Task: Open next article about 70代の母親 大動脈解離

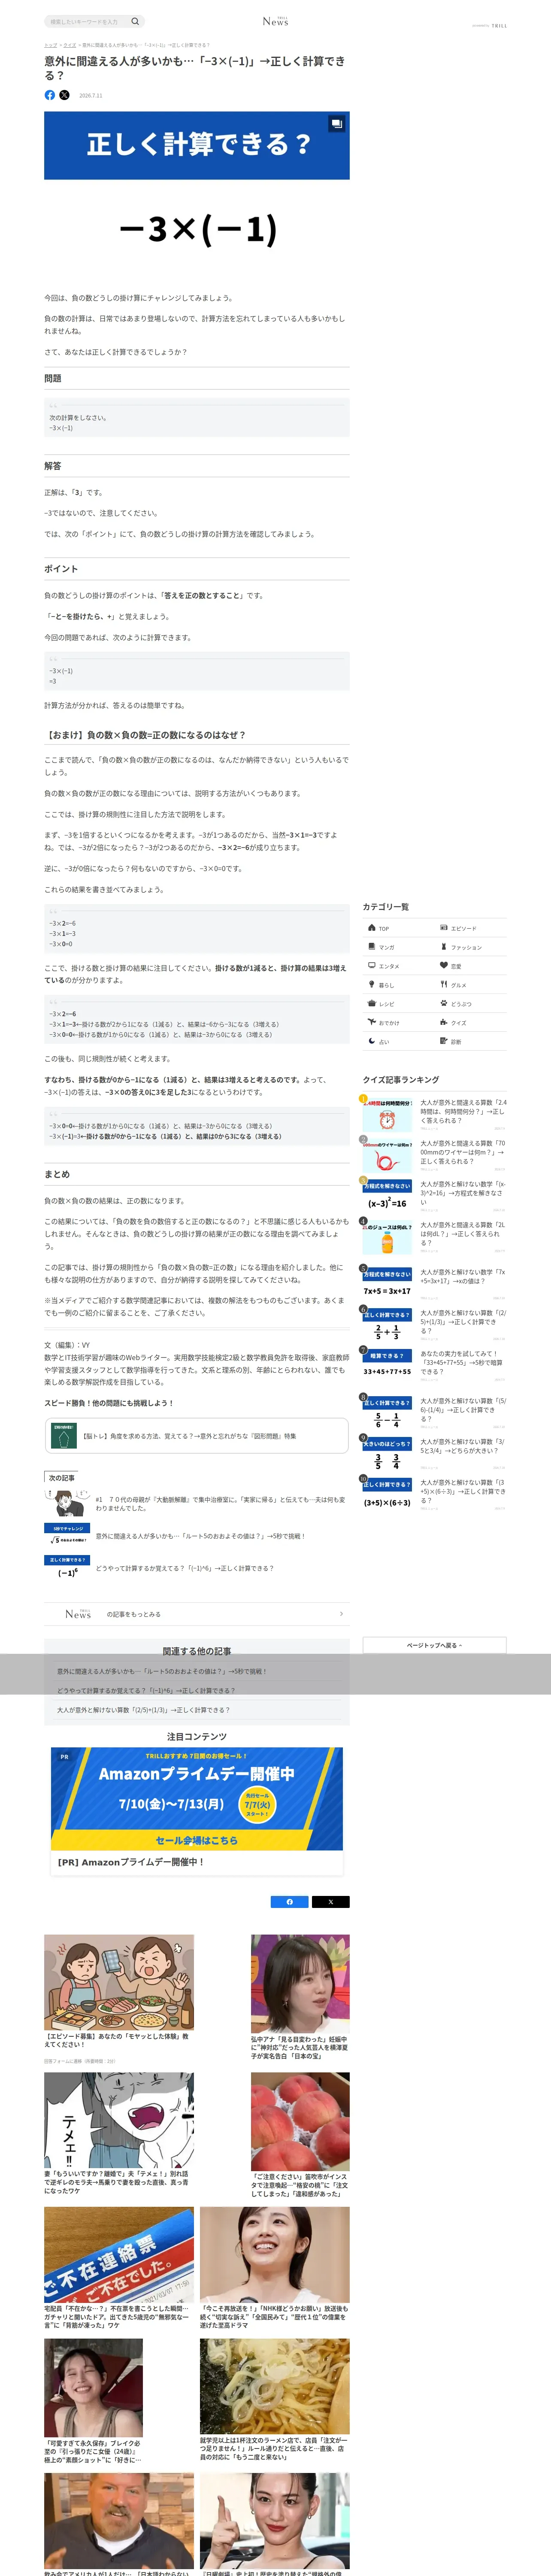Action: point(196,1503)
